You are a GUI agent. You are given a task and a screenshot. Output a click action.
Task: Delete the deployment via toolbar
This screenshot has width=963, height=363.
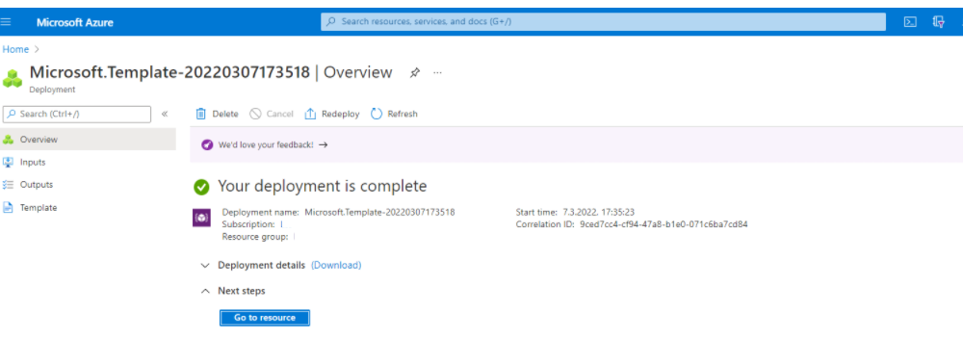[217, 114]
